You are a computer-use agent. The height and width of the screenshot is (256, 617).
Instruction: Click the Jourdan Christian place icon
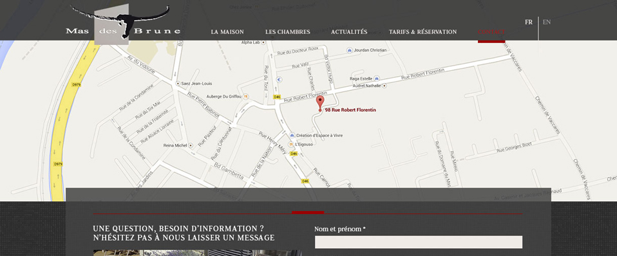click(350, 50)
